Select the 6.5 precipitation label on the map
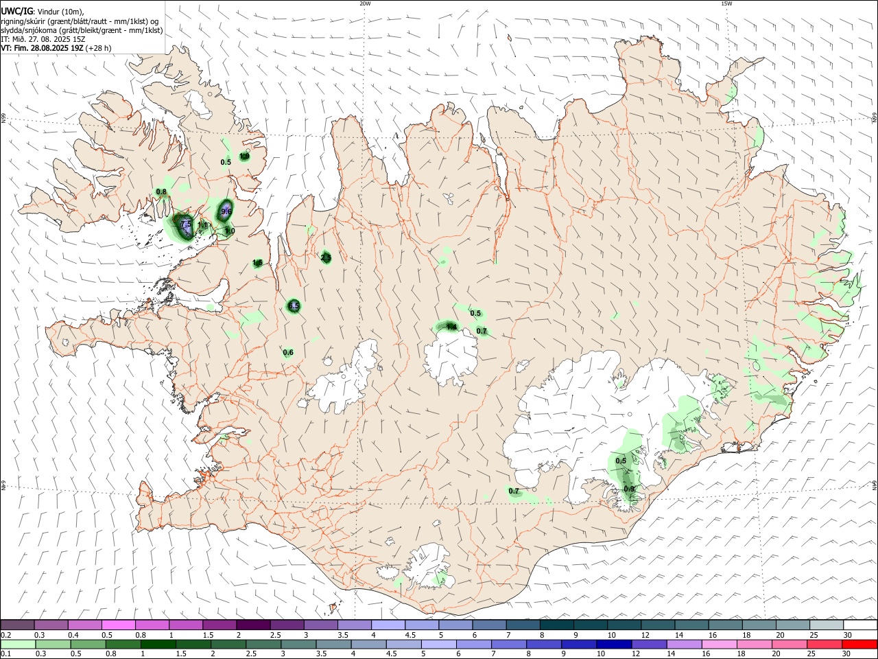The image size is (878, 659). click(294, 305)
